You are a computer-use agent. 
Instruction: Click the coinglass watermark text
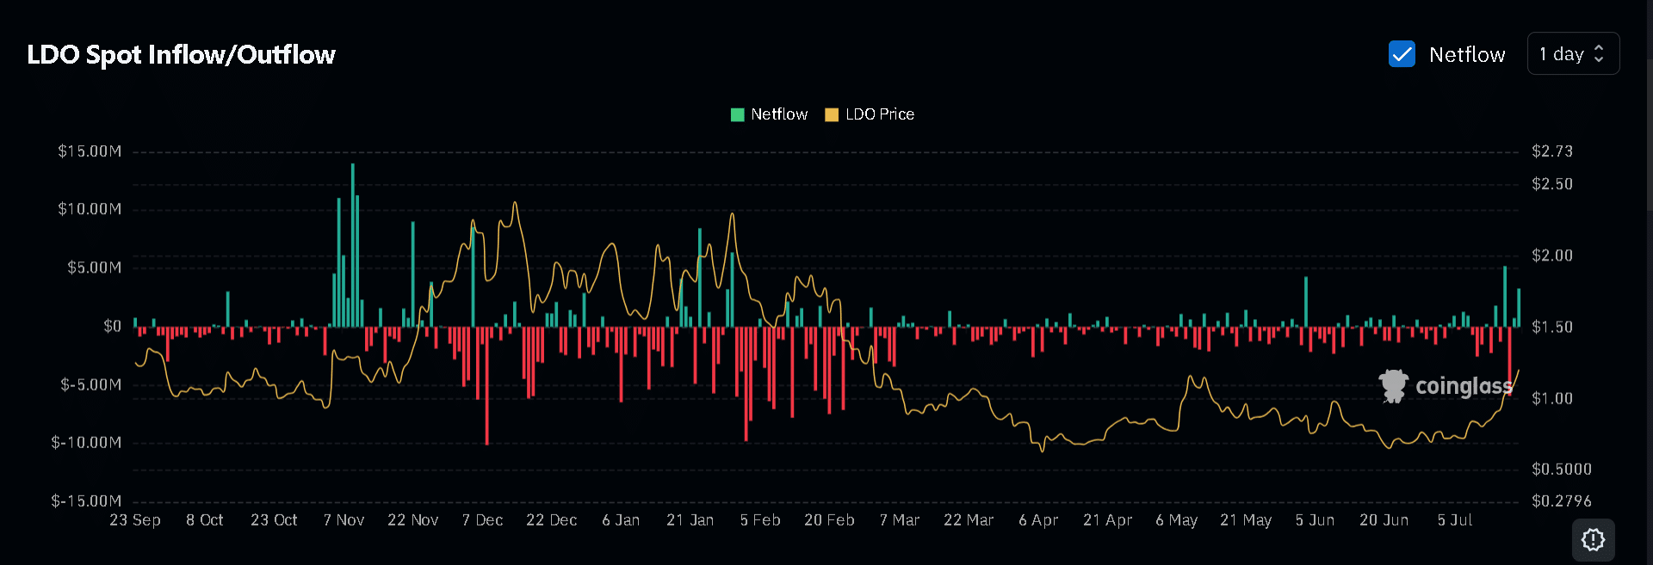point(1463,386)
